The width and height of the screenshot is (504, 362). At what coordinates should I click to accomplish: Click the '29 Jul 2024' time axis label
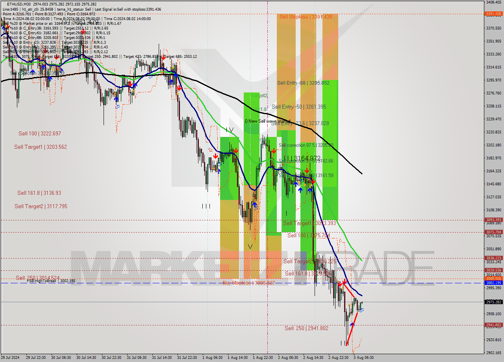pyautogui.click(x=9, y=358)
